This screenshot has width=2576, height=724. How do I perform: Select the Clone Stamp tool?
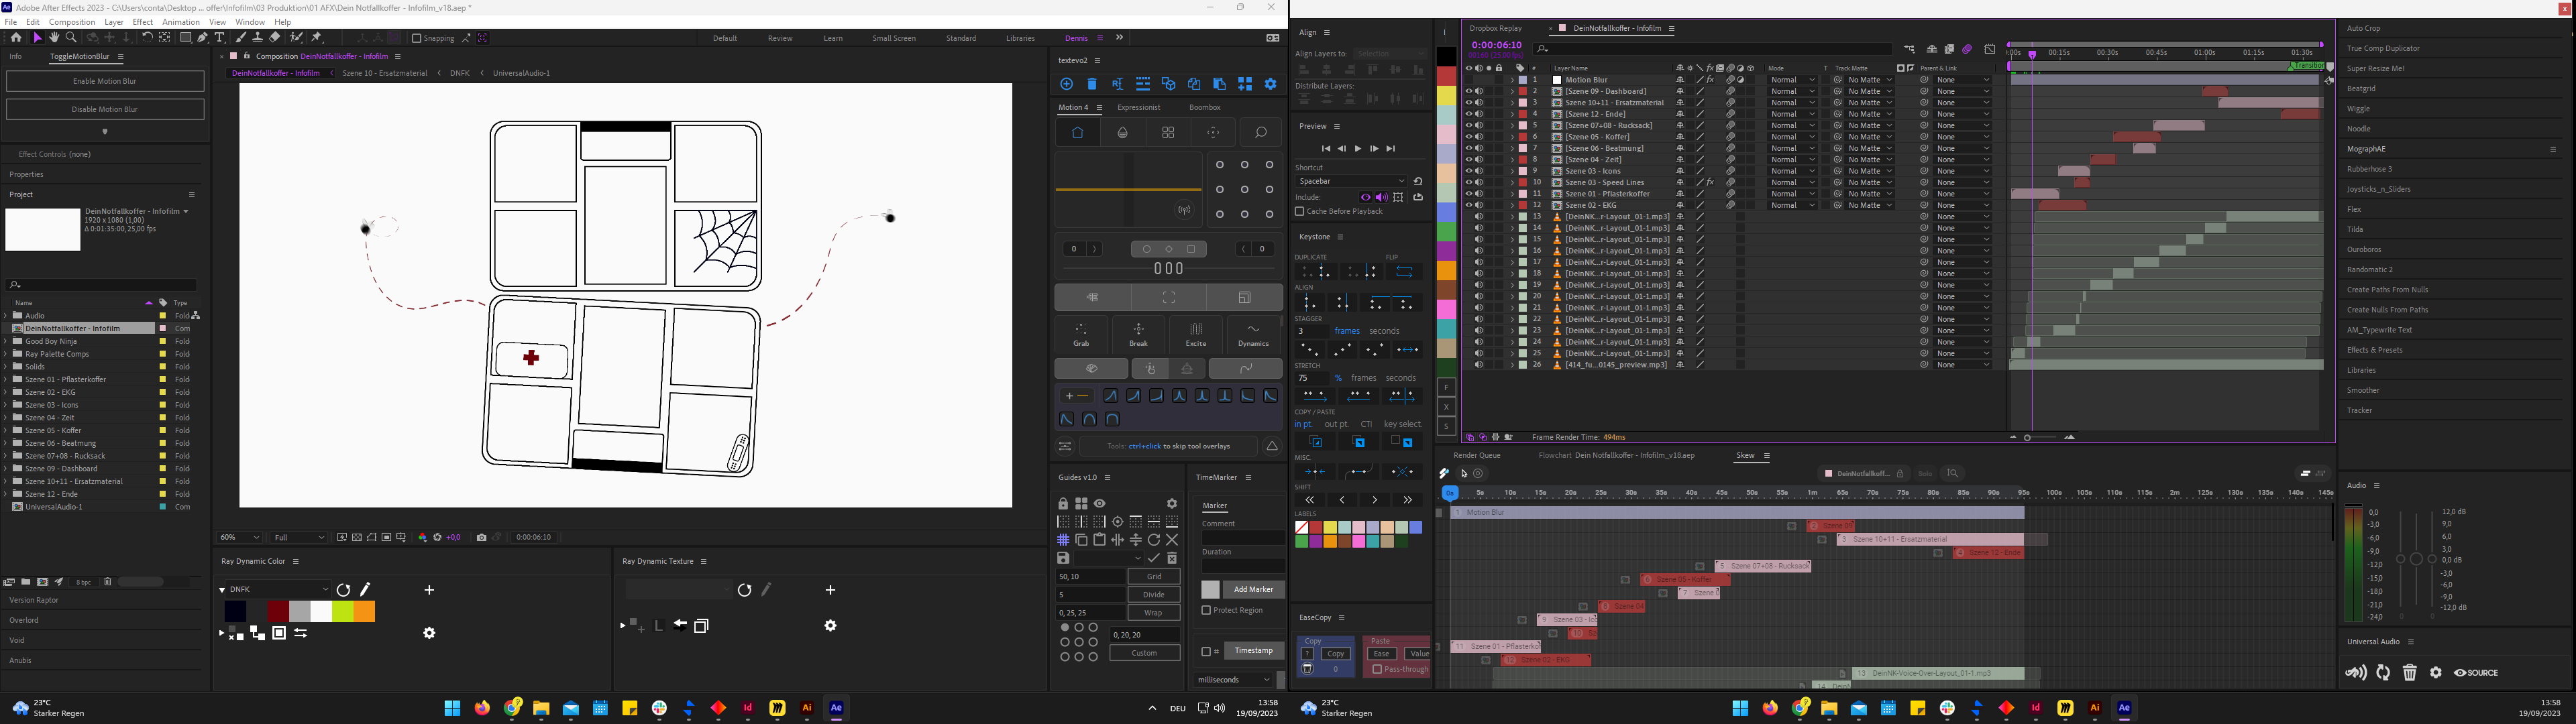258,38
